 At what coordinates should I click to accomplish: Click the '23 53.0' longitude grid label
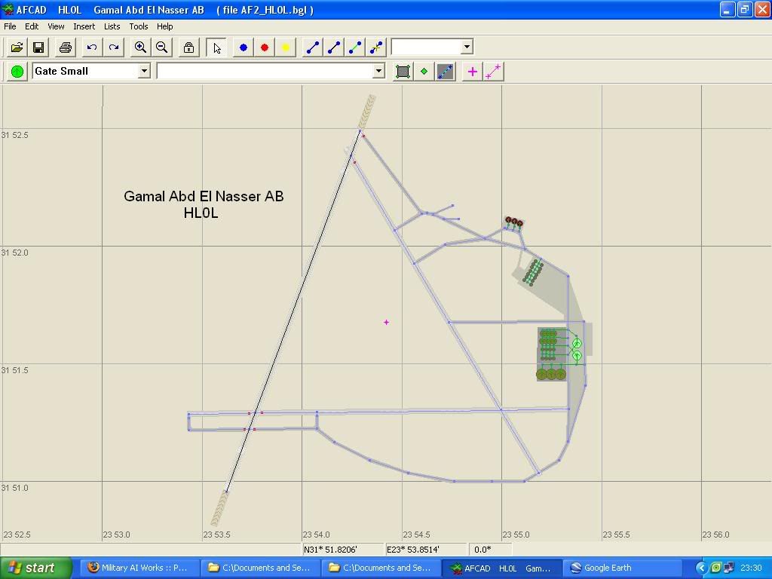[117, 535]
